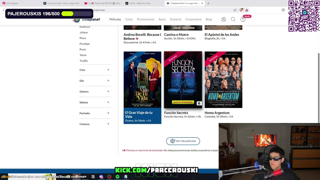This screenshot has height=180, width=320.
Task: Open the Homo Argentum poster
Action: pyautogui.click(x=223, y=80)
